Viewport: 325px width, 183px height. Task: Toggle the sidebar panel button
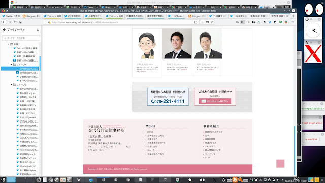tap(243, 22)
